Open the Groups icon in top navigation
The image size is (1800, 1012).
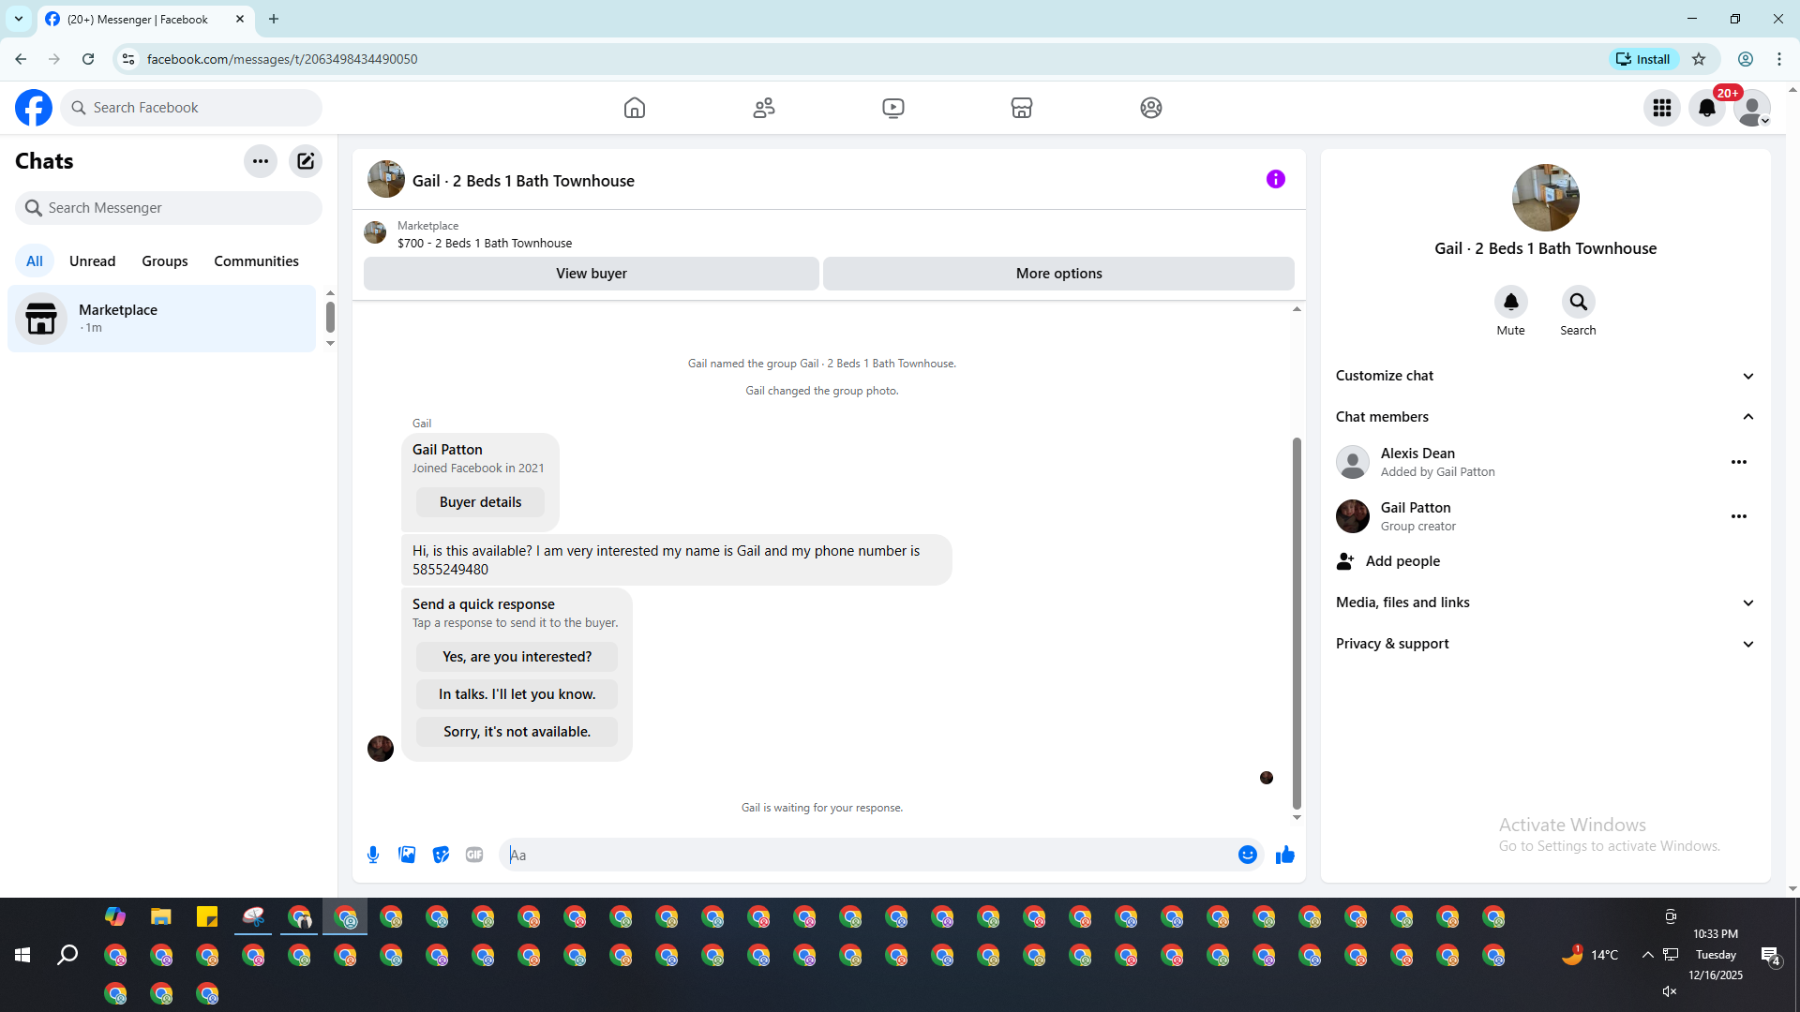tap(1151, 108)
